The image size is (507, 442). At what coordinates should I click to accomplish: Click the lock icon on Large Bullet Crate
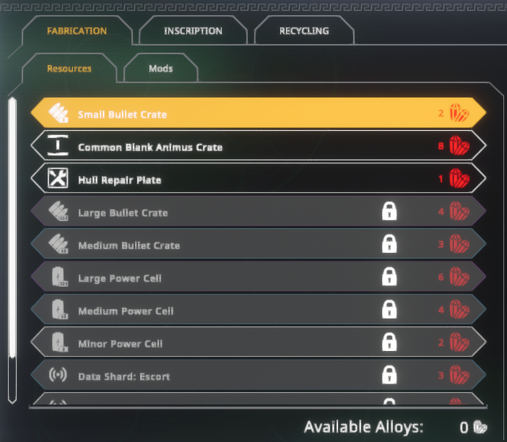(x=389, y=211)
